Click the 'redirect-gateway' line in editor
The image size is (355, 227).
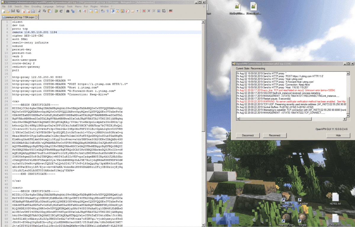point(26,67)
